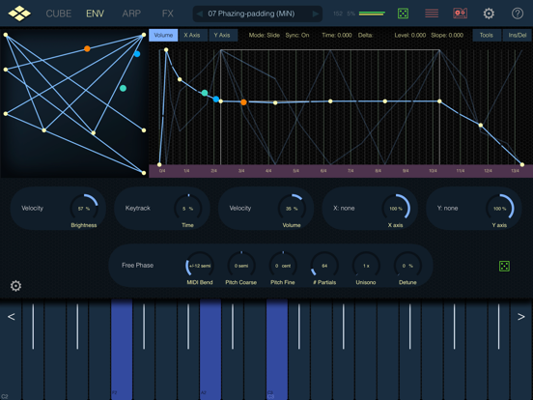The width and height of the screenshot is (533, 400).
Task: Click the 10/4 timeline ruler mark
Action: (433, 171)
